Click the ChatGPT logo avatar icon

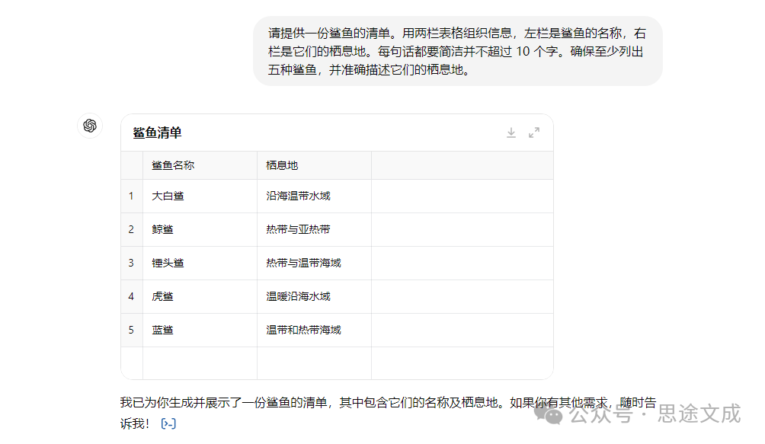pos(90,126)
